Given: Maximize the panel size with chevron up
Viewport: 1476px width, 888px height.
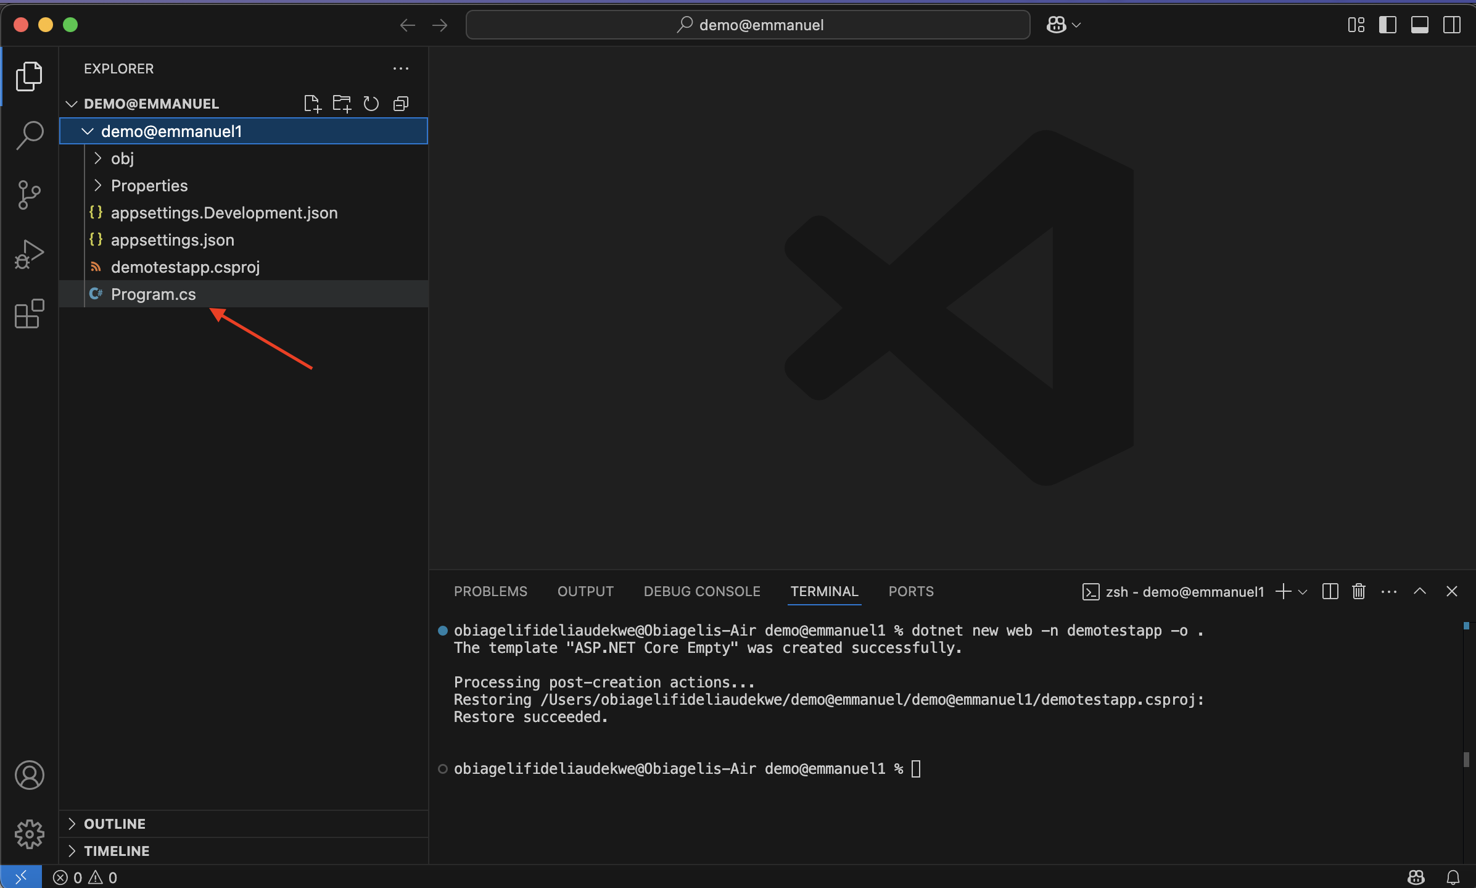Looking at the screenshot, I should [1420, 591].
